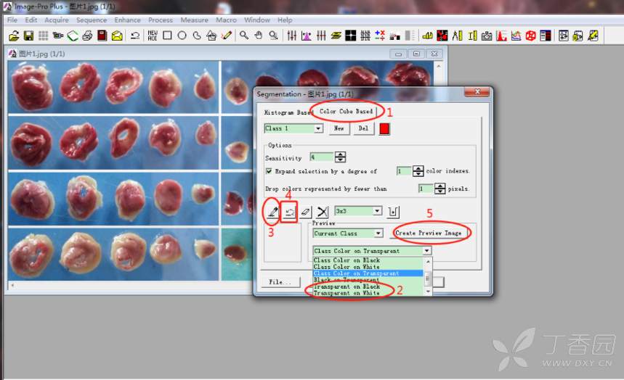Open the Measure menu
Viewport: 624px width, 380px height.
(x=194, y=20)
